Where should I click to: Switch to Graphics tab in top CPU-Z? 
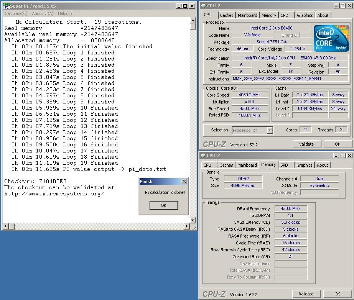tap(305, 15)
